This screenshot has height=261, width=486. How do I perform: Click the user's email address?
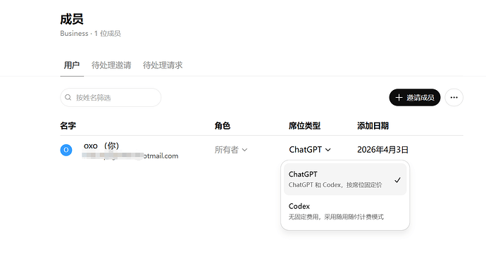pyautogui.click(x=130, y=155)
